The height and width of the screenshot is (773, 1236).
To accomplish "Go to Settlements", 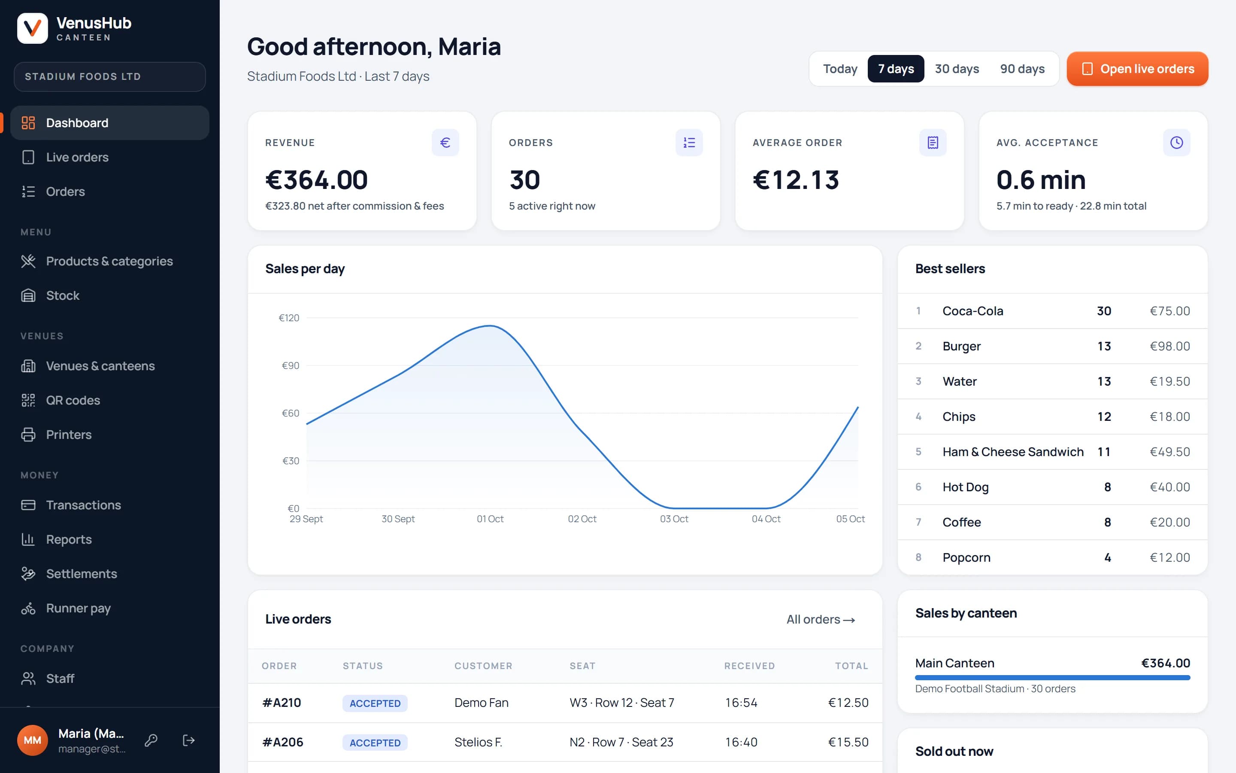I will click(110, 574).
